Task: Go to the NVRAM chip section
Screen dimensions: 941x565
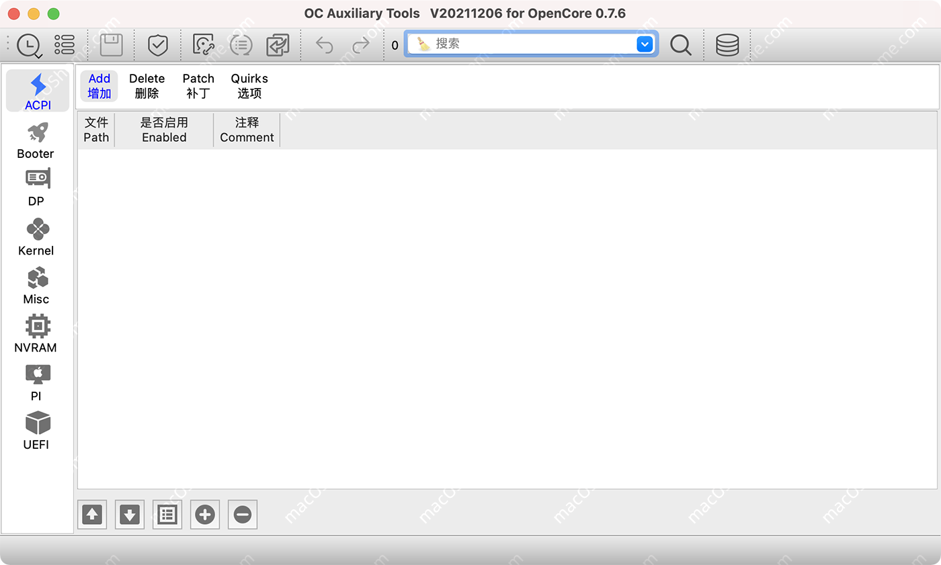Action: [x=36, y=334]
